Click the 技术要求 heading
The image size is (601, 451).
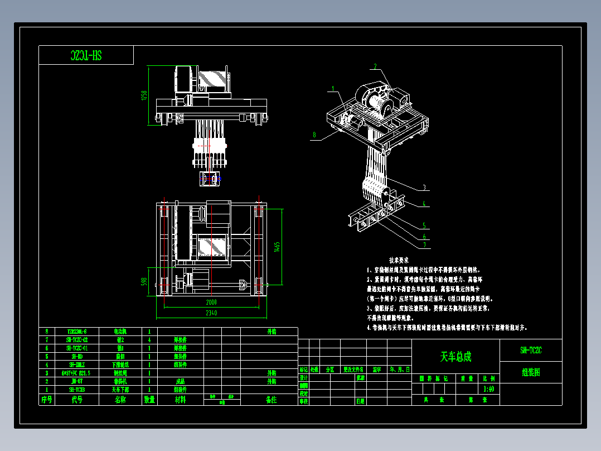(399, 260)
